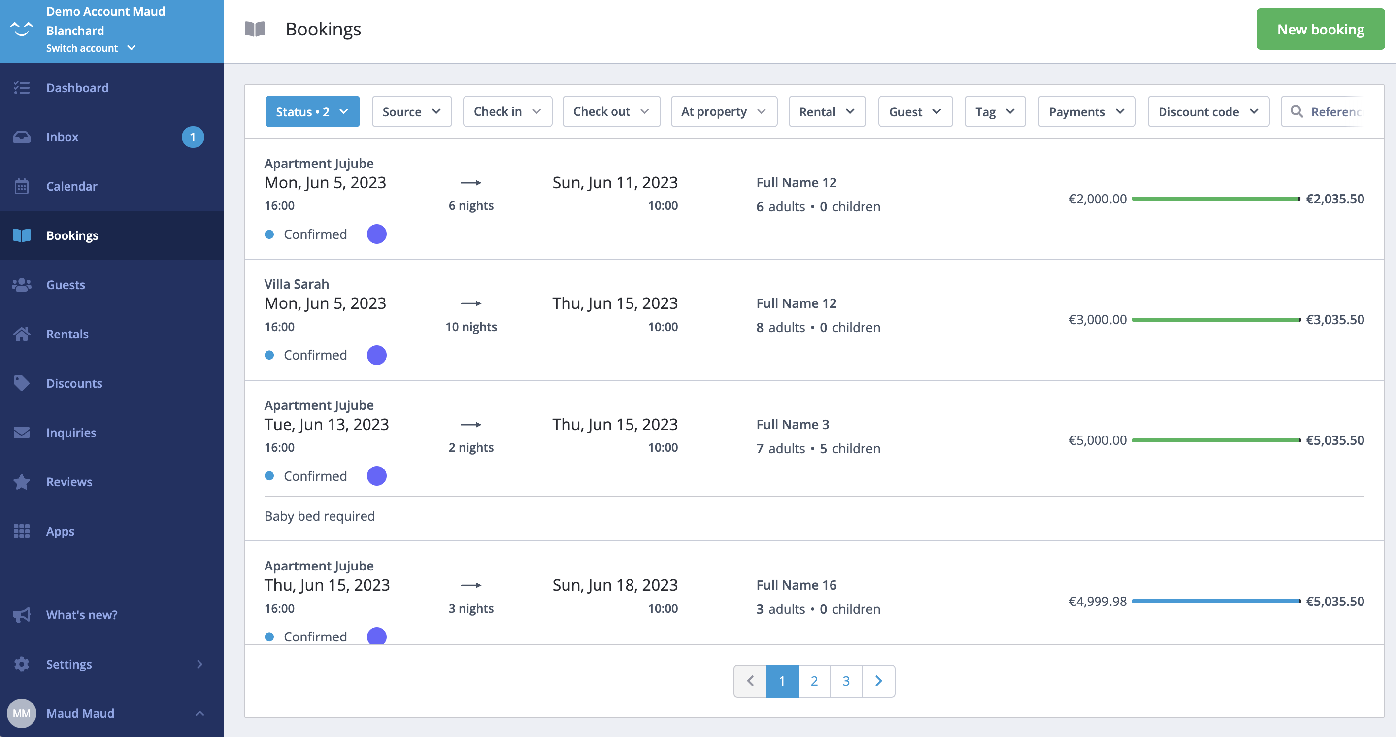Open the Tag filter dropdown
Viewport: 1396px width, 737px height.
pyautogui.click(x=996, y=112)
